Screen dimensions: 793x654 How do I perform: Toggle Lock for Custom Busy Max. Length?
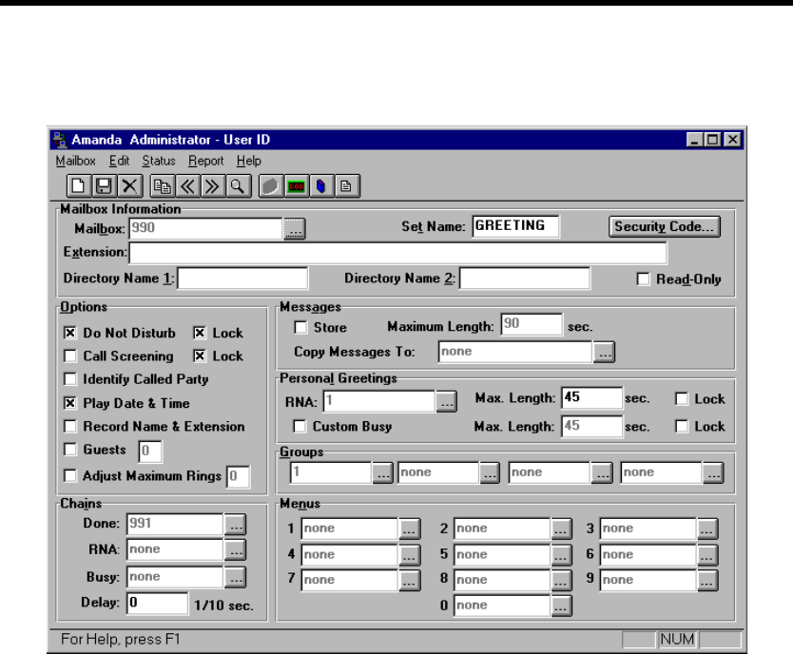tap(682, 427)
